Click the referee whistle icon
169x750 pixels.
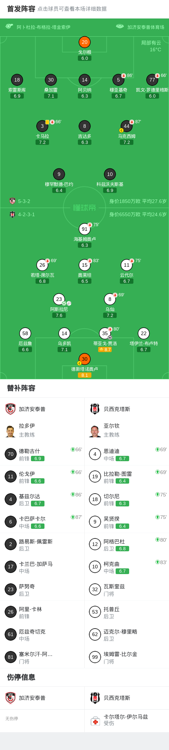[9, 26]
